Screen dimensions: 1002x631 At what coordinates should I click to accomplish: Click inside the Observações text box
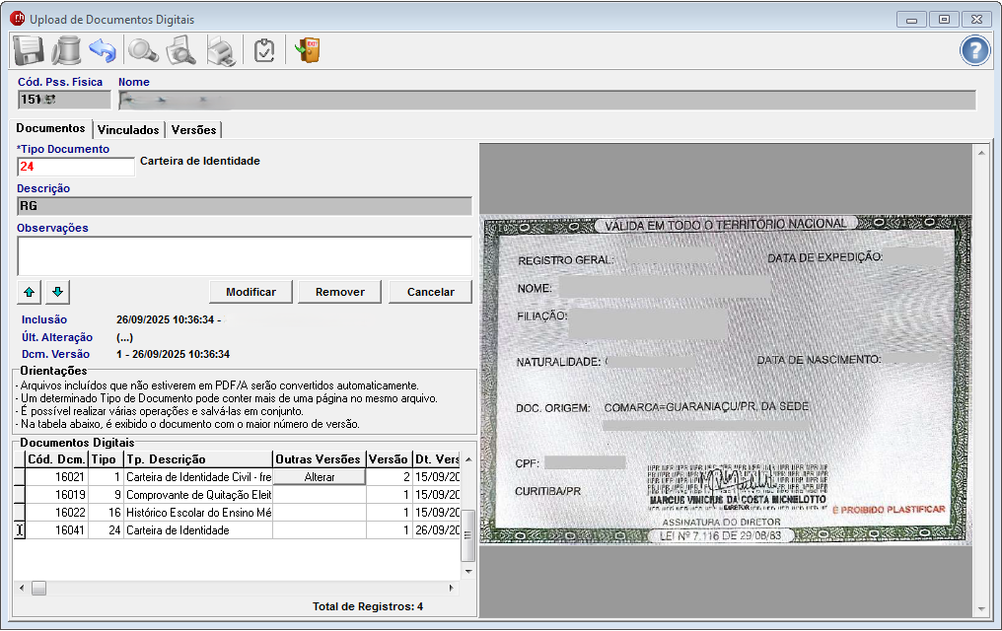click(x=244, y=255)
